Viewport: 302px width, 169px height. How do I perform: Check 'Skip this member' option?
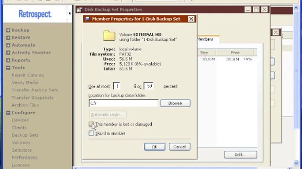pos(91,133)
